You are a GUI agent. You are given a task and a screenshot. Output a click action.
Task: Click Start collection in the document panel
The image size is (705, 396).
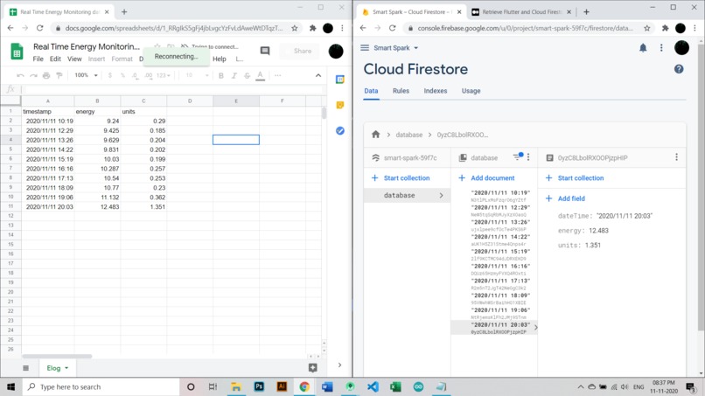(575, 178)
